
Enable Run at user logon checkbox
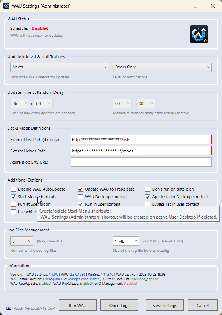click(x=13, y=204)
